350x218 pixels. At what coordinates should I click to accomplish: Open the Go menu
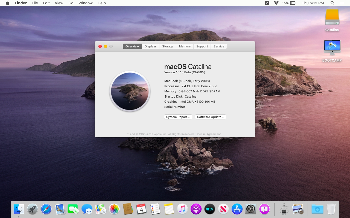click(71, 3)
